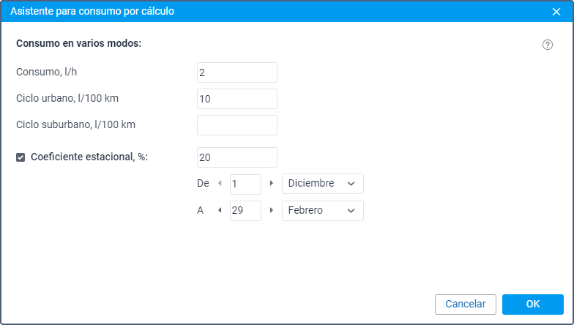The width and height of the screenshot is (574, 325).
Task: Expand the Febrero month dropdown
Action: 322,211
